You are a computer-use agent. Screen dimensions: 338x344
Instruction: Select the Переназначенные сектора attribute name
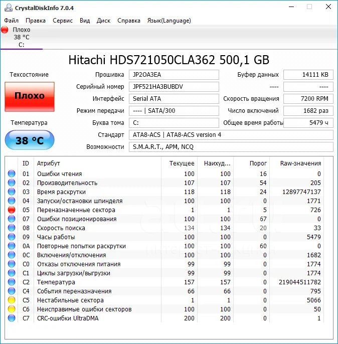76,210
